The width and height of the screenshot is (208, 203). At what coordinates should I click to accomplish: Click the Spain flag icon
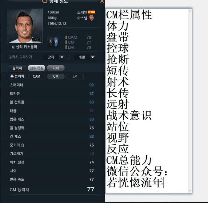[91, 12]
